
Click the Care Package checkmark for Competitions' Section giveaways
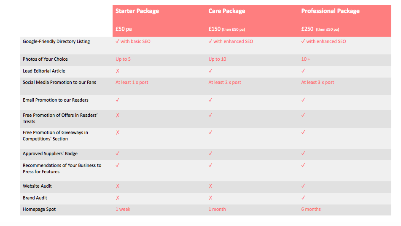point(210,132)
